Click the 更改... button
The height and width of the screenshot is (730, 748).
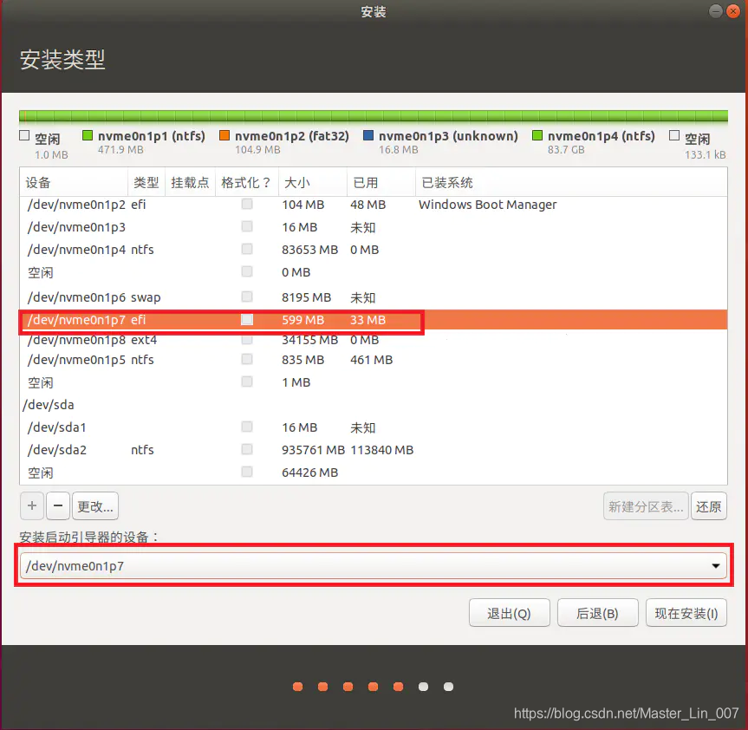pos(95,505)
